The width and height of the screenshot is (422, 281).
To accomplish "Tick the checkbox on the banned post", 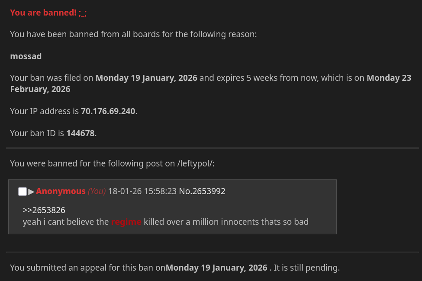I will [23, 192].
